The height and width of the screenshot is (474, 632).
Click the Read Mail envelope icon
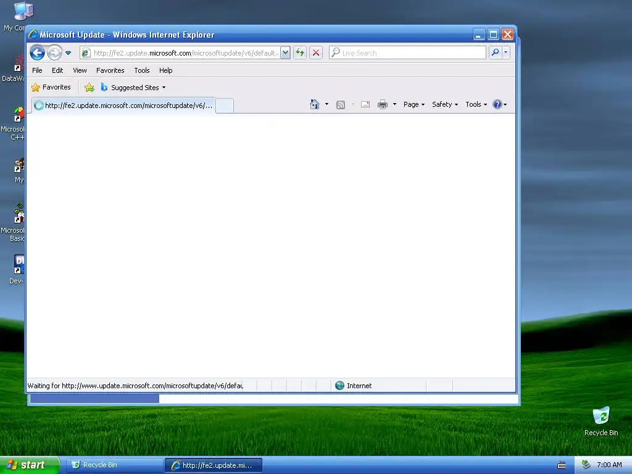365,104
